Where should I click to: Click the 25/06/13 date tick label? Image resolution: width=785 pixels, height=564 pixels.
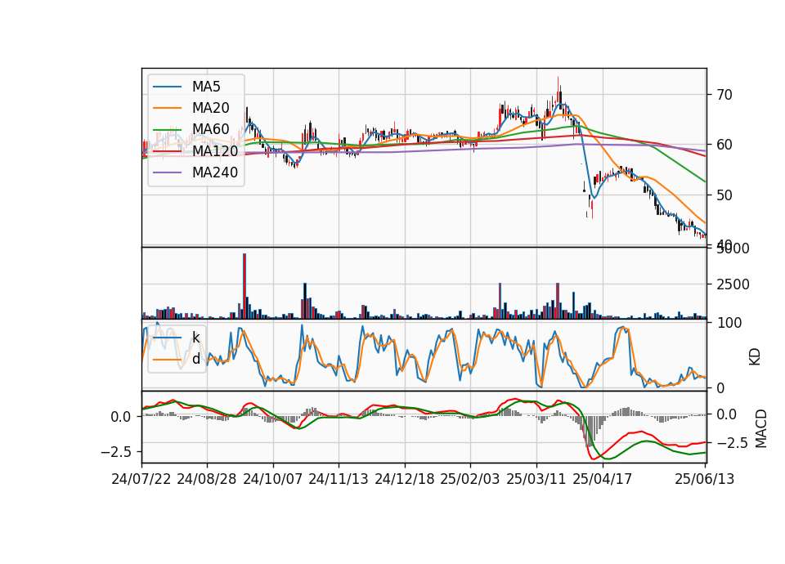704,479
